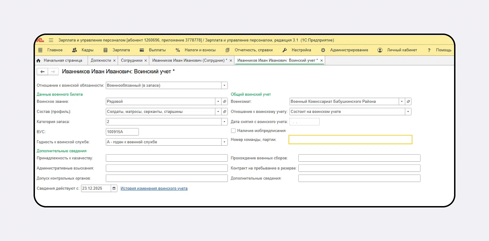Switch to the Сотрудники tab
The image size is (489, 241).
pyautogui.click(x=131, y=60)
